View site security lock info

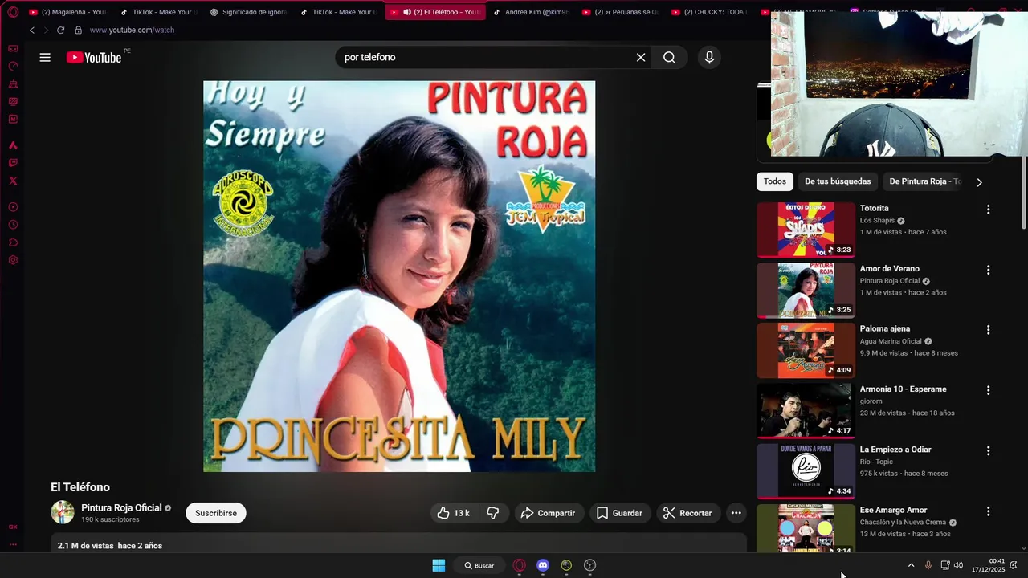tap(78, 30)
